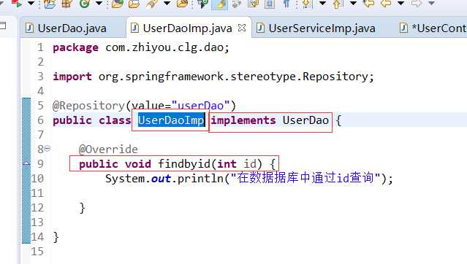
Task: Switch to the UserDao.java tab
Action: (72, 28)
